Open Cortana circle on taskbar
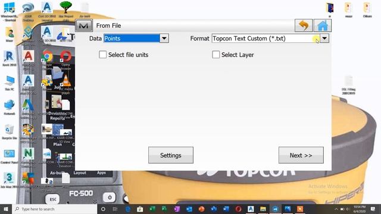Viewport: 381px width, 214px height. pos(103,209)
